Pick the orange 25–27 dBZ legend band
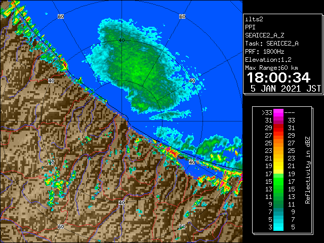324x243 pixels. point(278,143)
